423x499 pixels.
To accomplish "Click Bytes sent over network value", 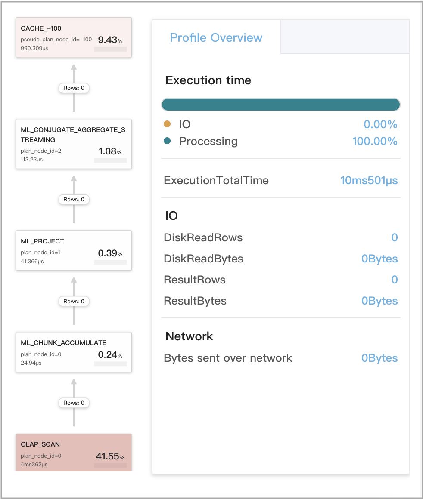I will (379, 357).
